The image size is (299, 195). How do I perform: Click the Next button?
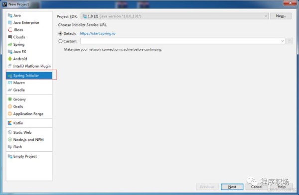pos(232,187)
